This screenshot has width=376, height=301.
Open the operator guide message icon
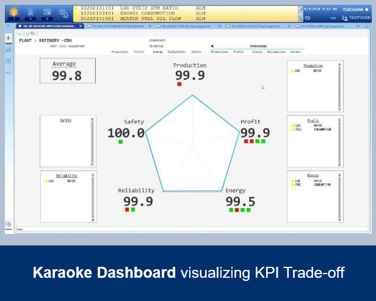click(x=47, y=12)
